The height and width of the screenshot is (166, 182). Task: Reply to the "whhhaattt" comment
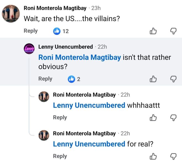click(60, 117)
